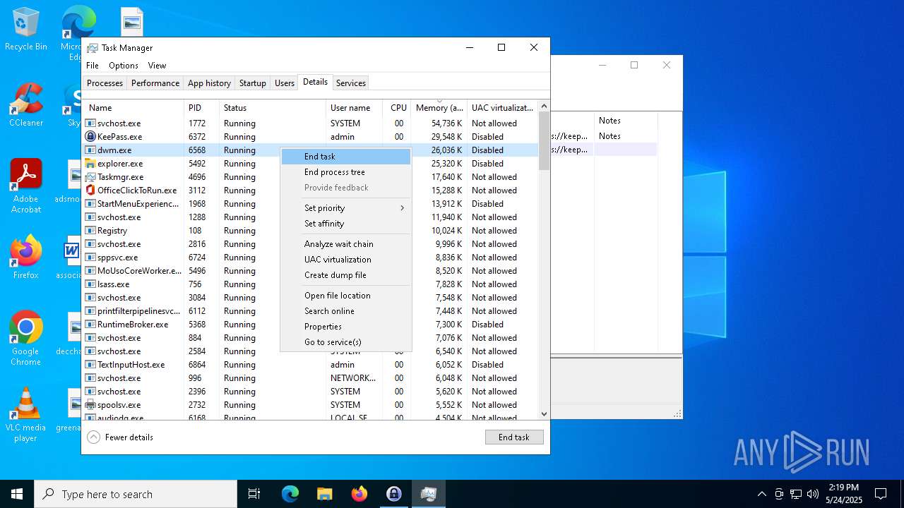The width and height of the screenshot is (904, 508).
Task: Click the explorer.exe folder icon
Action: 90,163
